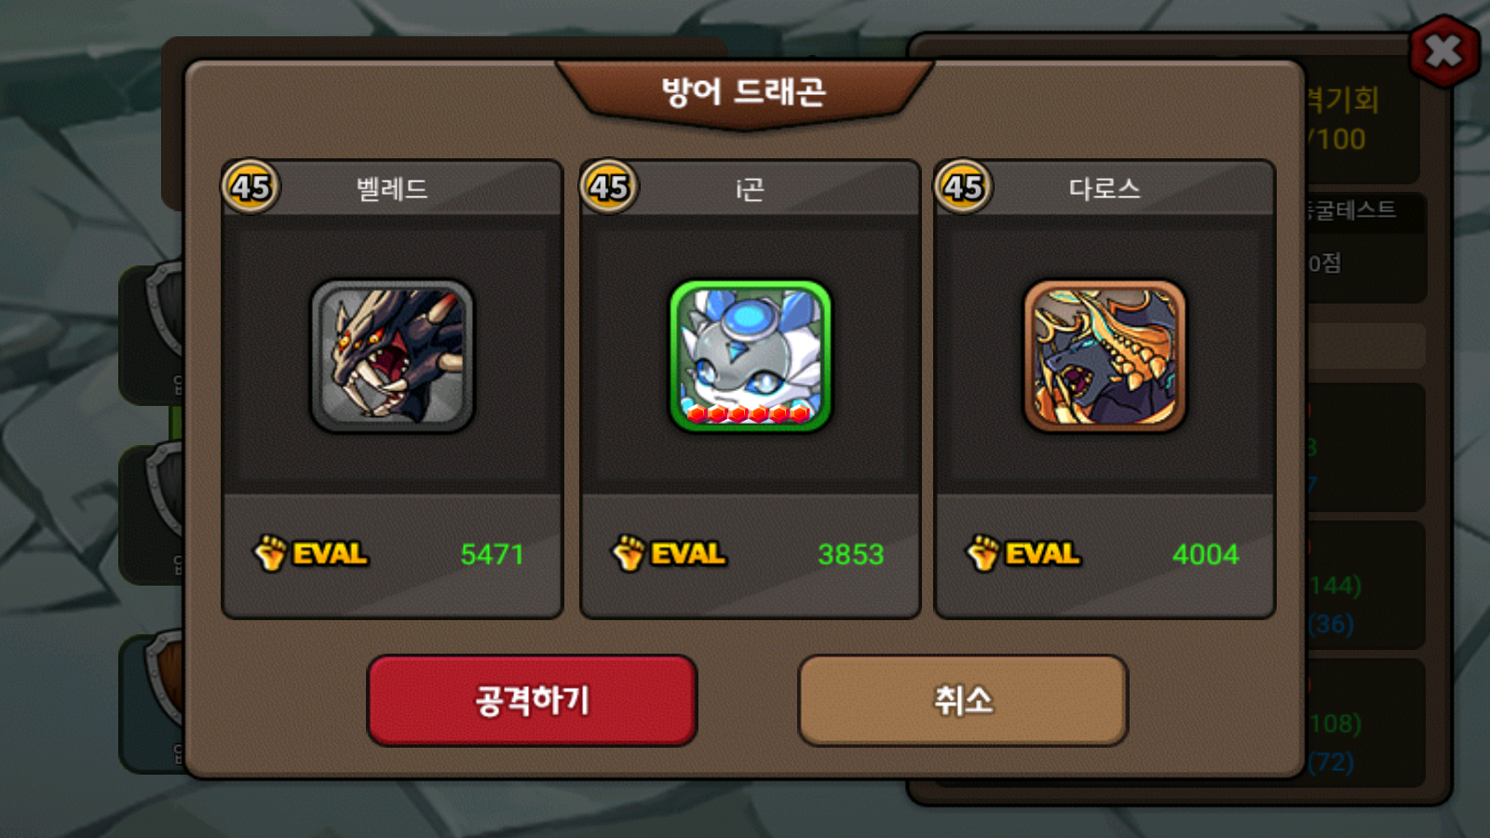Click the 다로스 name header

tap(1104, 189)
